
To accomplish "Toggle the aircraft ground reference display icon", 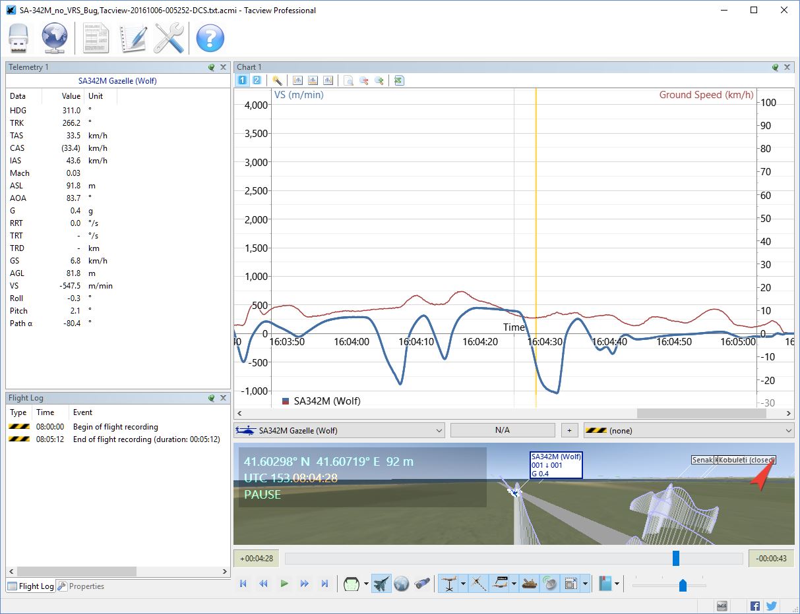I will coord(450,584).
